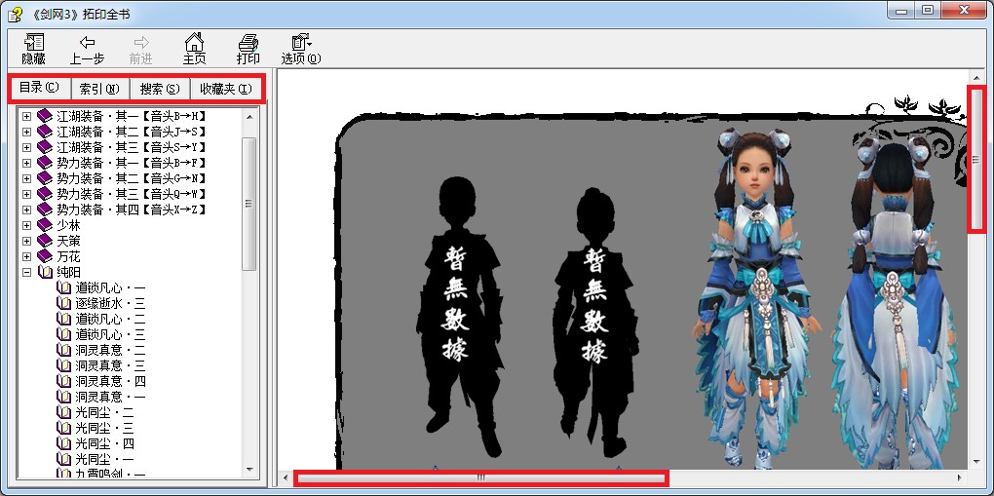Click page icon beside 光同尘·一
994x496 pixels.
point(63,459)
